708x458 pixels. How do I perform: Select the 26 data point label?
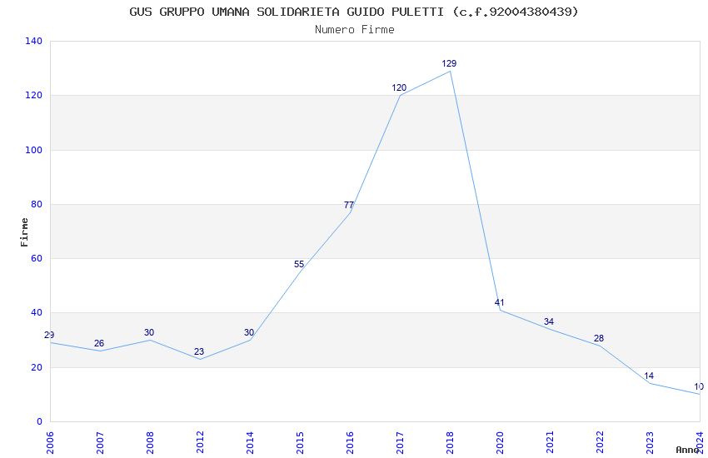(99, 343)
